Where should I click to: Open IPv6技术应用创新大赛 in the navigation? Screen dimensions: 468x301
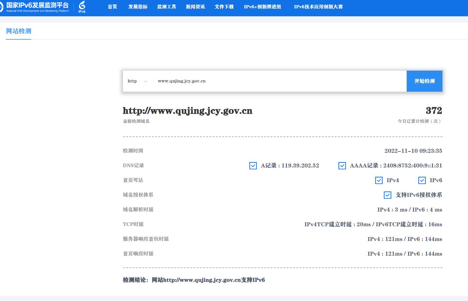[x=318, y=7]
